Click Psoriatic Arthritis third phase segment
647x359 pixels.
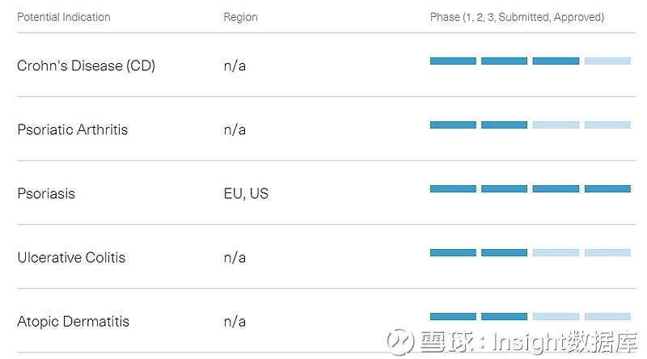point(556,125)
